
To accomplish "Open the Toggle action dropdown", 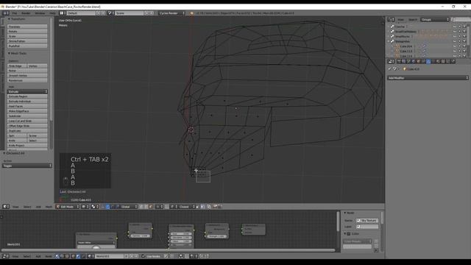I will click(x=27, y=166).
